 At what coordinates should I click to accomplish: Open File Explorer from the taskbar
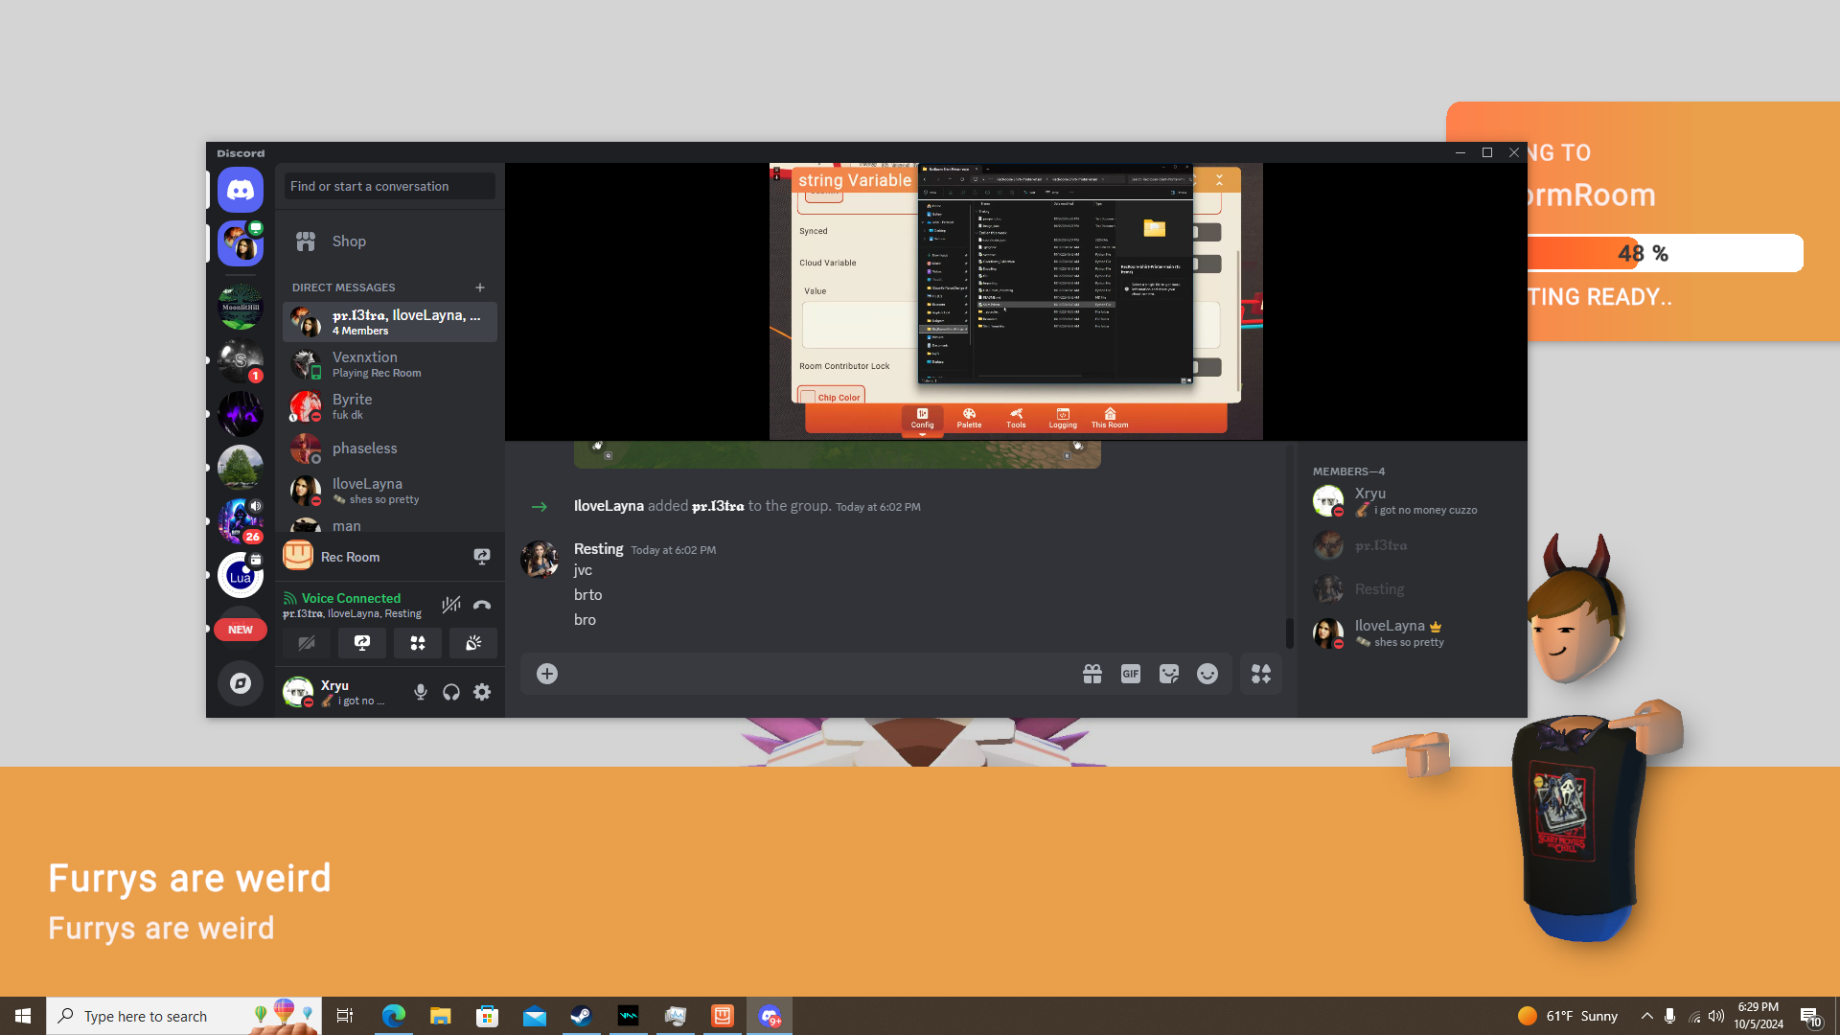point(440,1016)
